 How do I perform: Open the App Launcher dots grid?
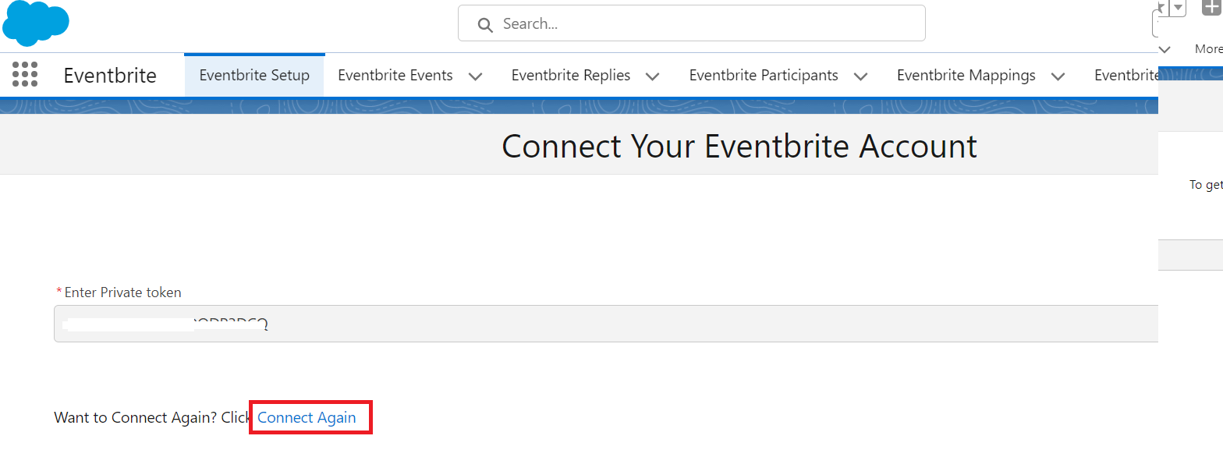[x=25, y=75]
